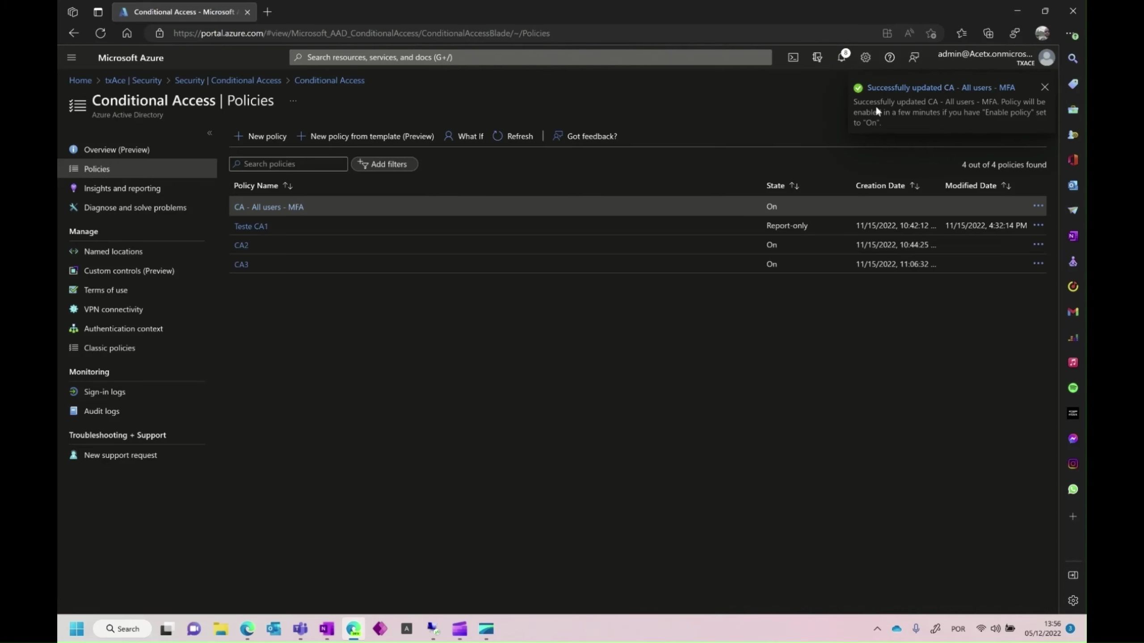
Task: Open more options for the CA2 row
Action: [1038, 244]
